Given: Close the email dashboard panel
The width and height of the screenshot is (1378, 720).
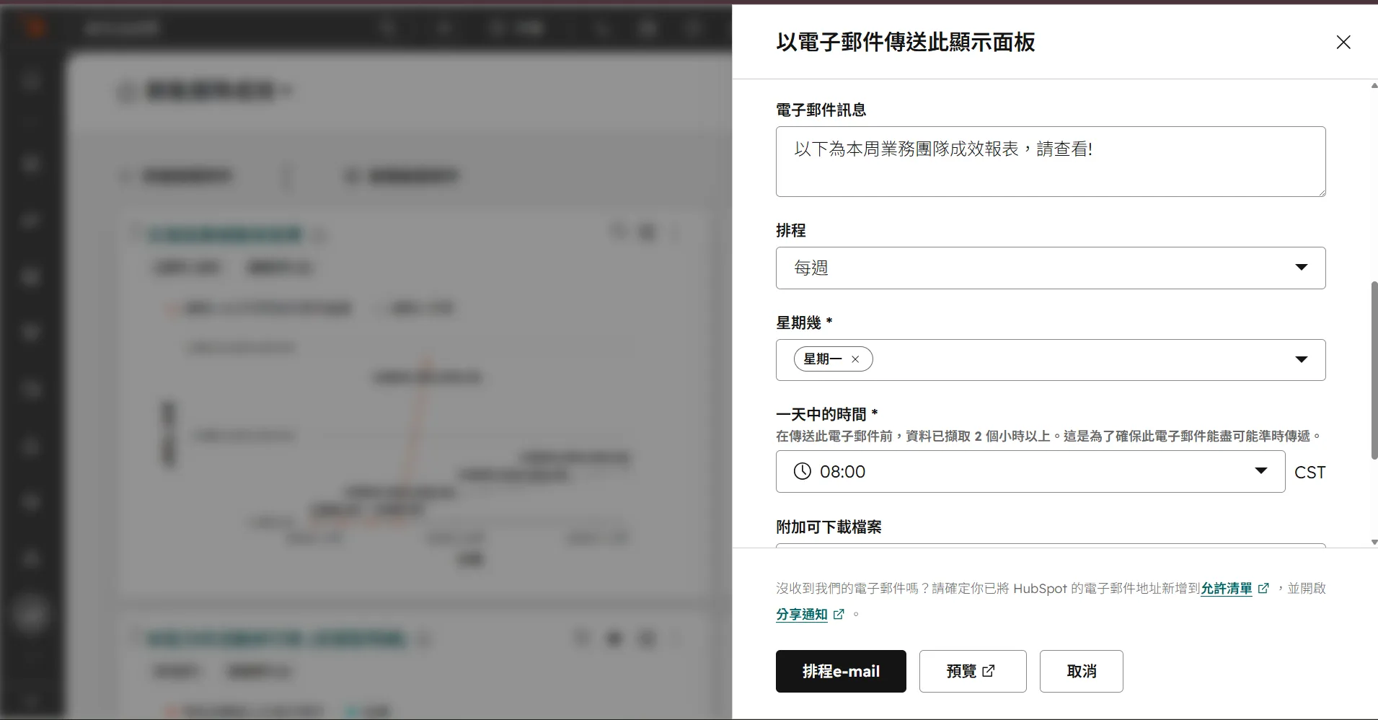Looking at the screenshot, I should (1343, 43).
